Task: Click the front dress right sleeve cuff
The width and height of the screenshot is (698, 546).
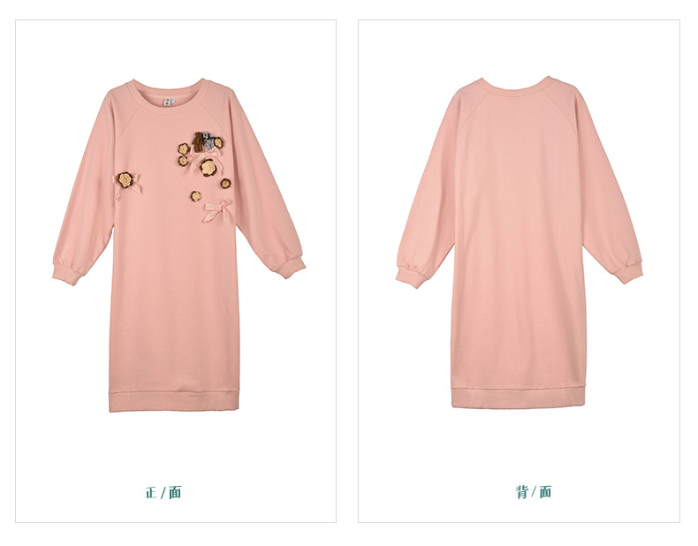Action: pyautogui.click(x=292, y=268)
